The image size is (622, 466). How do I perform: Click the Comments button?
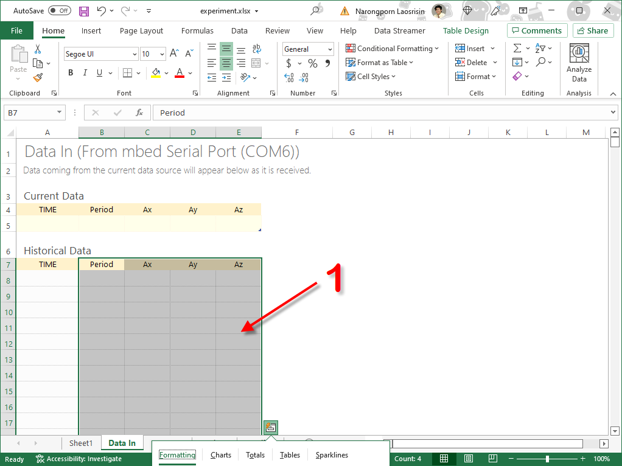coord(537,30)
